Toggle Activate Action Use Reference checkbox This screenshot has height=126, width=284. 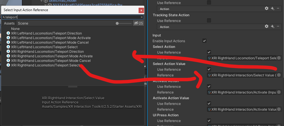209,86
